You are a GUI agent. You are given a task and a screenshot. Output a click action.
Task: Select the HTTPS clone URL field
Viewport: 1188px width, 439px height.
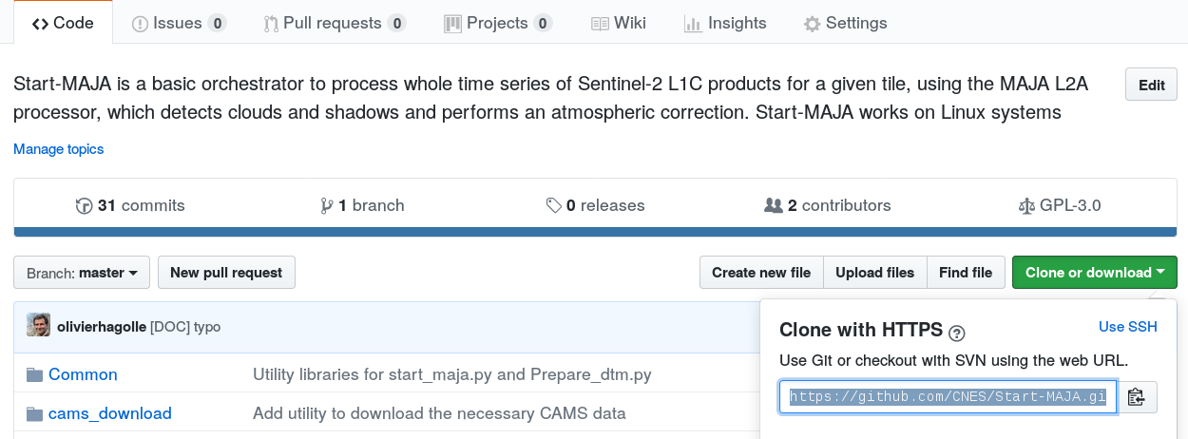click(948, 397)
